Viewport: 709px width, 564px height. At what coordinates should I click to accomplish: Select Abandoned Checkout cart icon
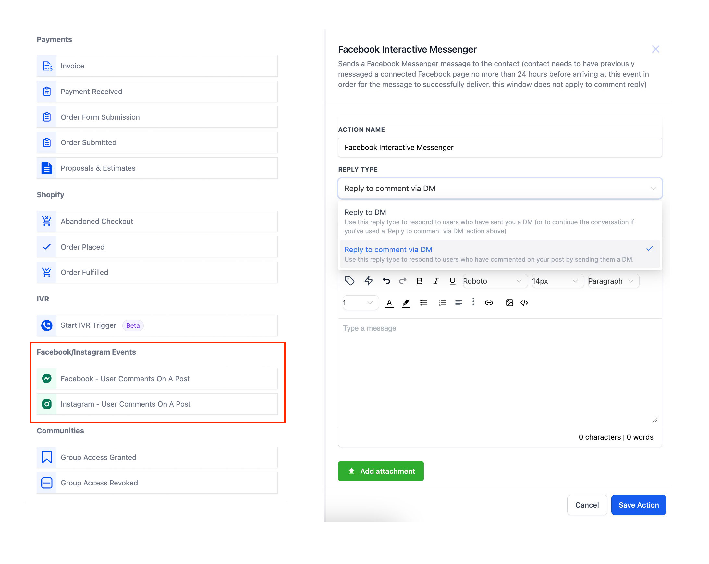[47, 221]
